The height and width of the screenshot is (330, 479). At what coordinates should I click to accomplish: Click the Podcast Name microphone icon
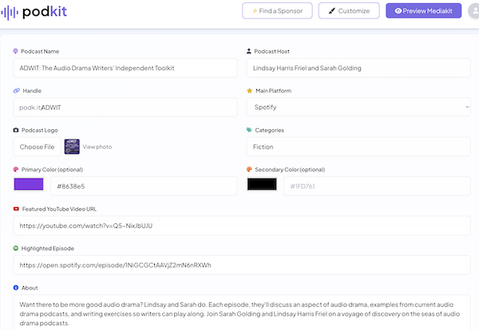[16, 51]
